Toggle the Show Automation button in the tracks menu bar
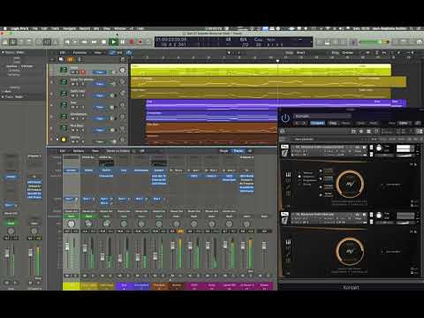 113,53
